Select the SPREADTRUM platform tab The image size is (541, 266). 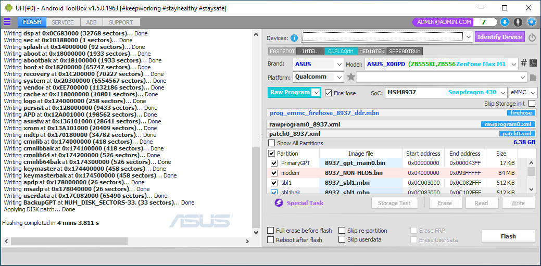click(406, 52)
